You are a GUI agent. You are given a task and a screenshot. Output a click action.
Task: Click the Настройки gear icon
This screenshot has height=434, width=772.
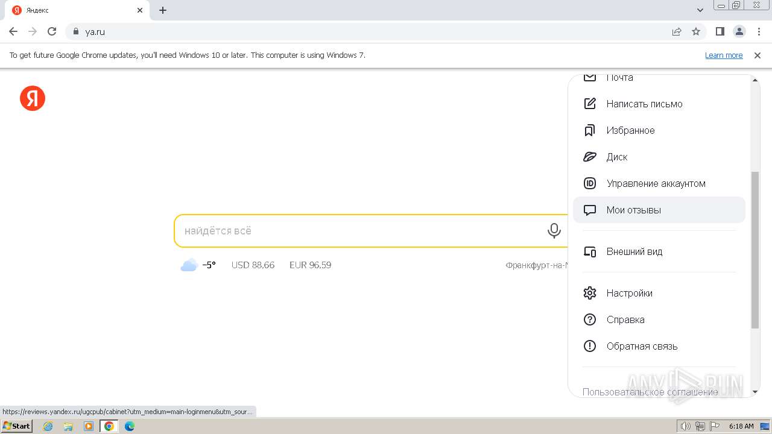click(x=590, y=293)
